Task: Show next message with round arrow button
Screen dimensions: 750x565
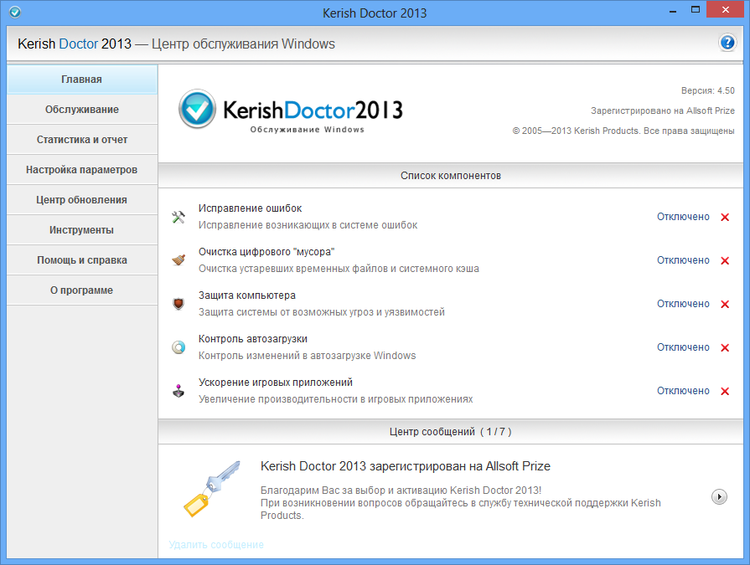Action: pyautogui.click(x=719, y=496)
